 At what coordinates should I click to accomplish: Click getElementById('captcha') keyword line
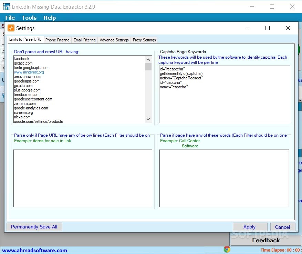pos(181,74)
